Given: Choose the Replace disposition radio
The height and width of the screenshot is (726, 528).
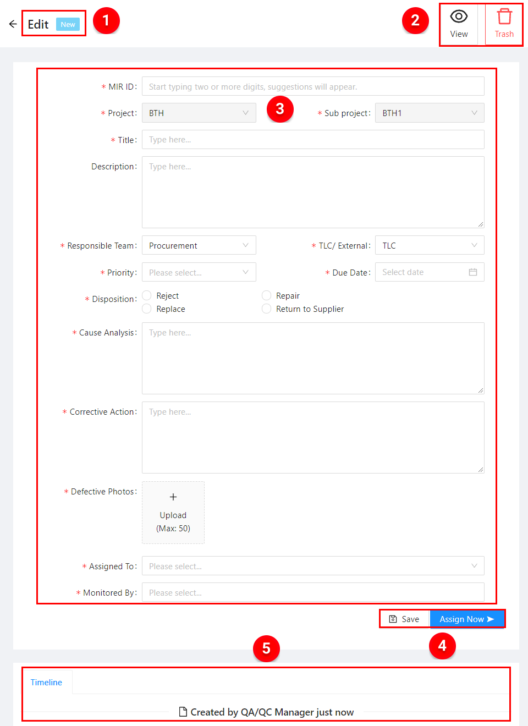Looking at the screenshot, I should click(147, 309).
